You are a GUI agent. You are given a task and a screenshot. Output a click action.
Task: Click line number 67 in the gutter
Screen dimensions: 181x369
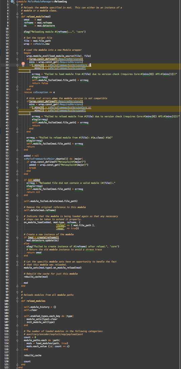pos(8,201)
